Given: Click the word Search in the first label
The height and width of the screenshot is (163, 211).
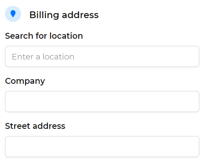Looking at the screenshot, I should click(19, 36).
